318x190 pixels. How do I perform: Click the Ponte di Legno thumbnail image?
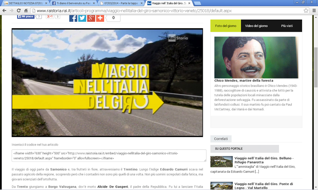coord(221,186)
